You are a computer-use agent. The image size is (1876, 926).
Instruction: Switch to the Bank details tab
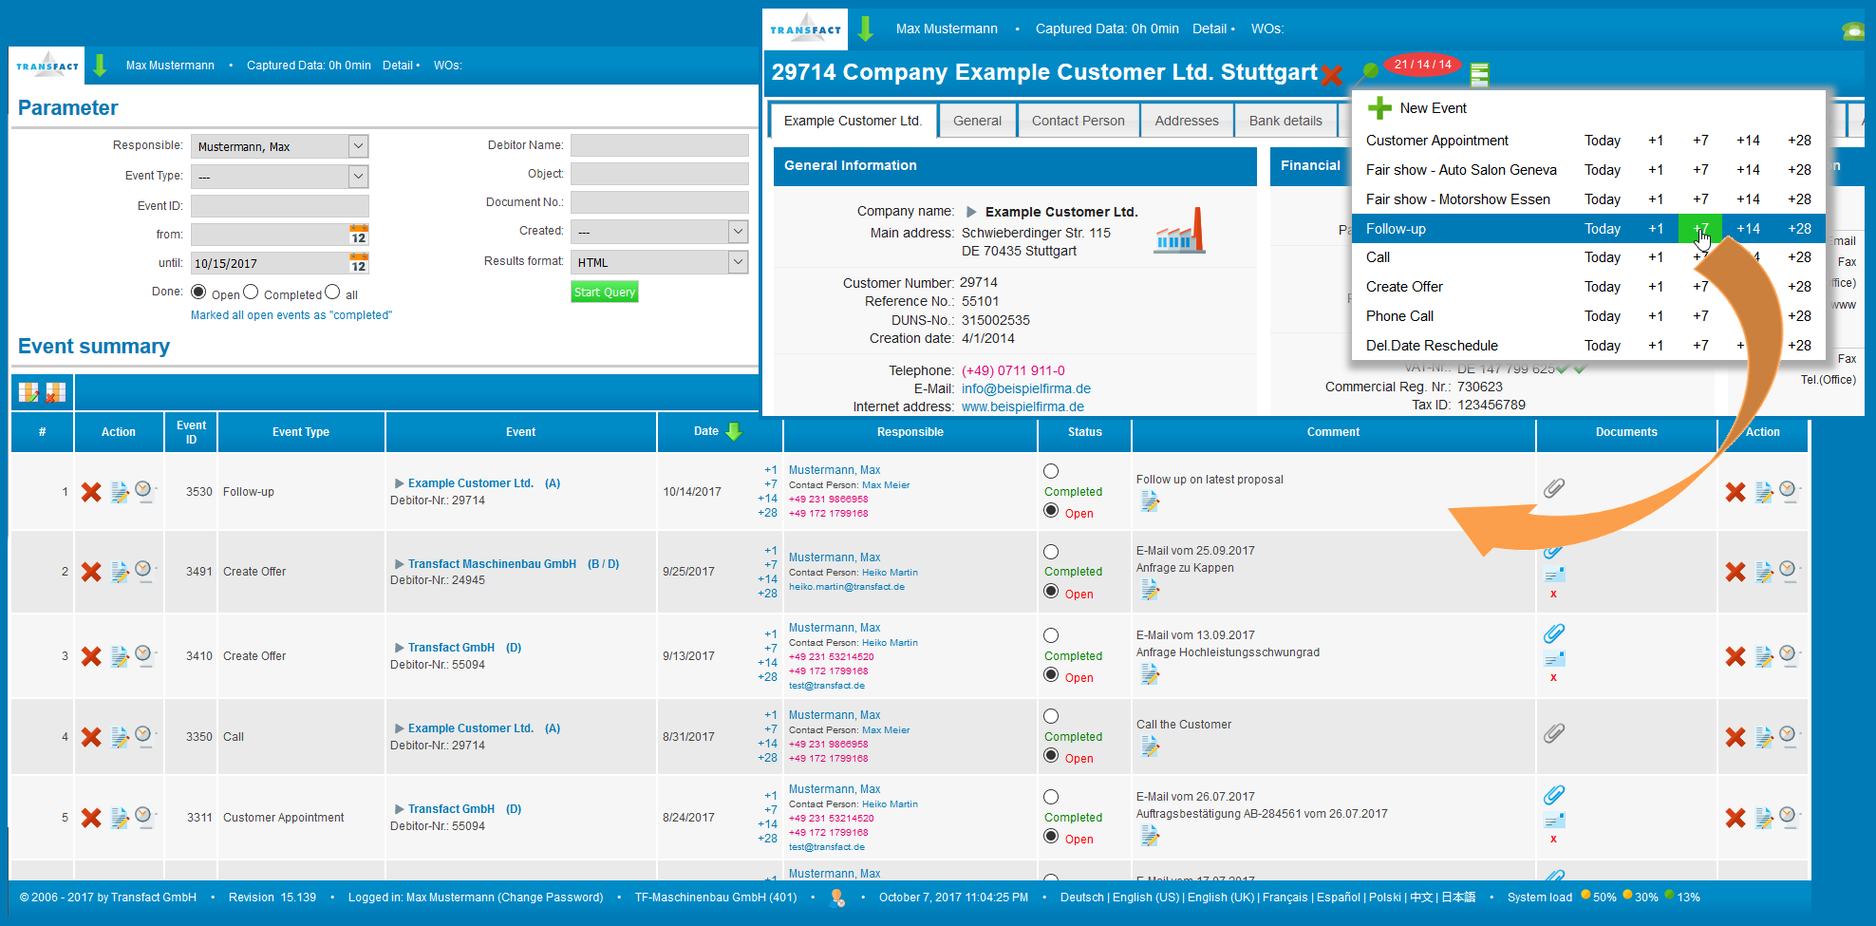pyautogui.click(x=1285, y=121)
